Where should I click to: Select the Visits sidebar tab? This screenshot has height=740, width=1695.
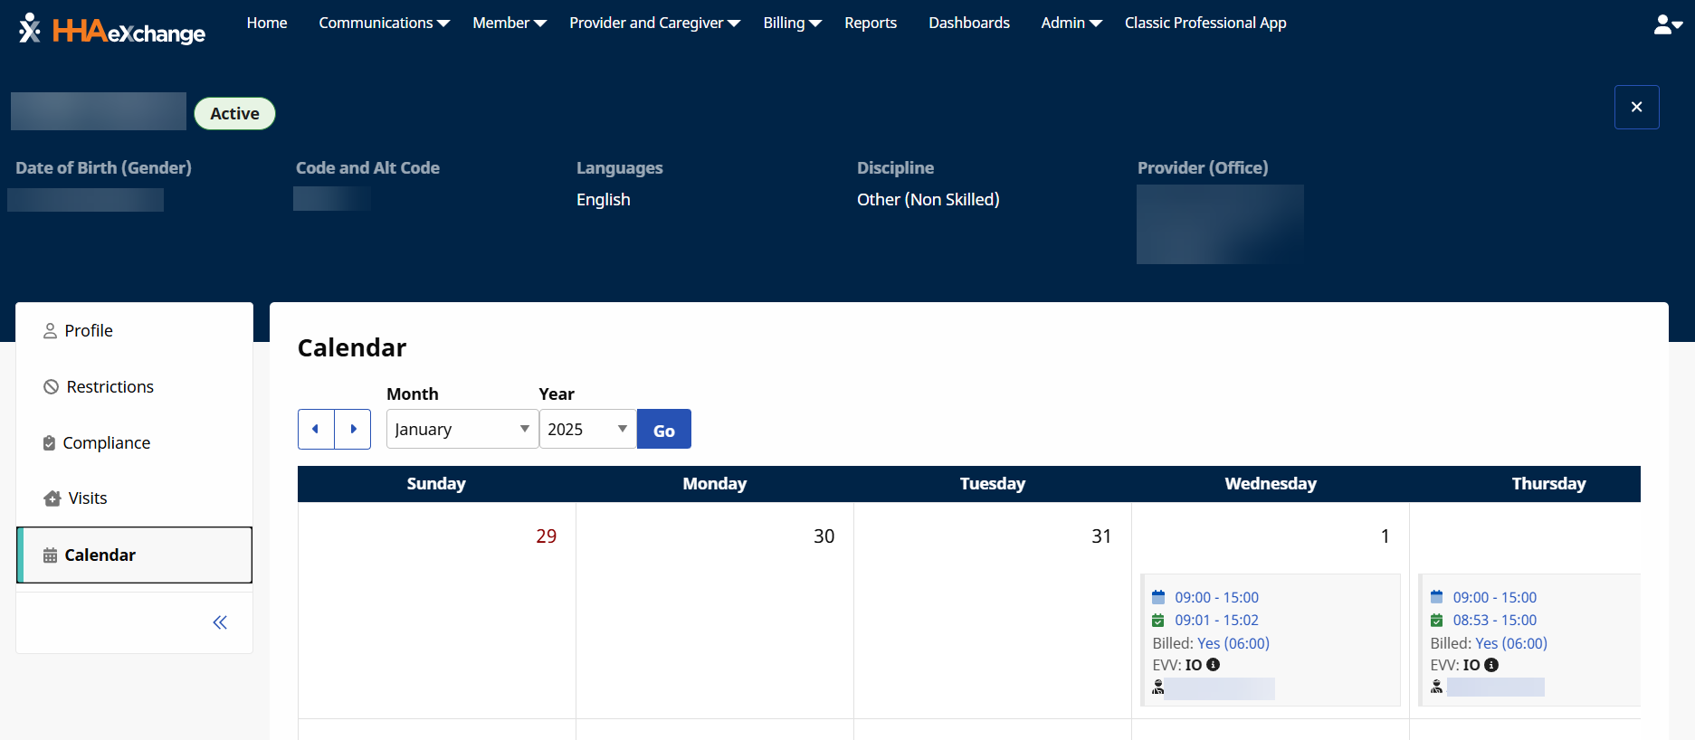point(134,498)
